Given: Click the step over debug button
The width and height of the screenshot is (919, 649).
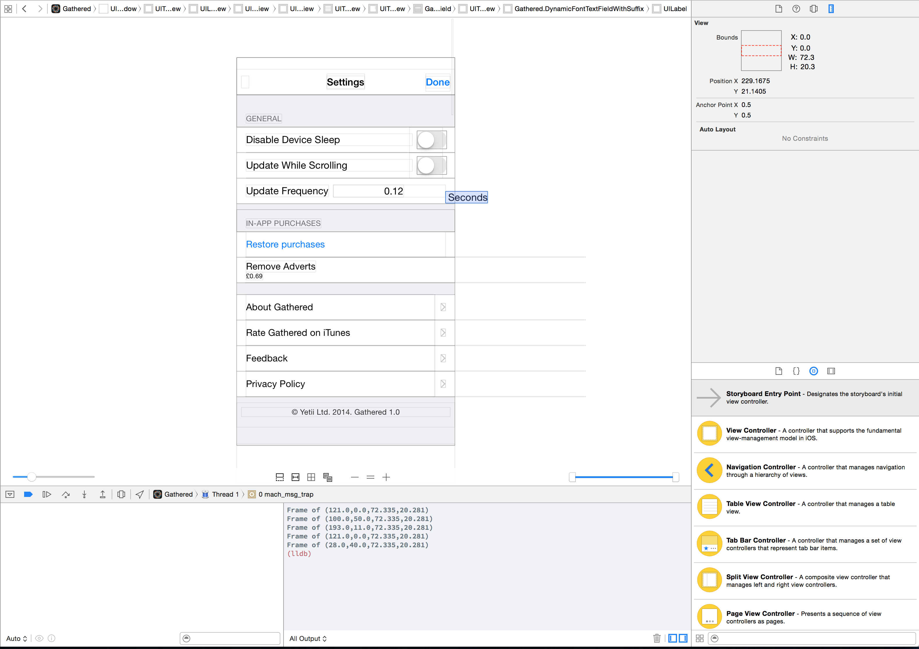Looking at the screenshot, I should [66, 494].
